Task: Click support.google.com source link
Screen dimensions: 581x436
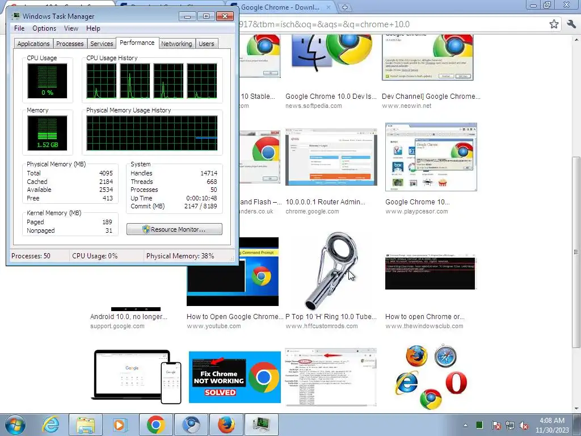Action: [117, 326]
